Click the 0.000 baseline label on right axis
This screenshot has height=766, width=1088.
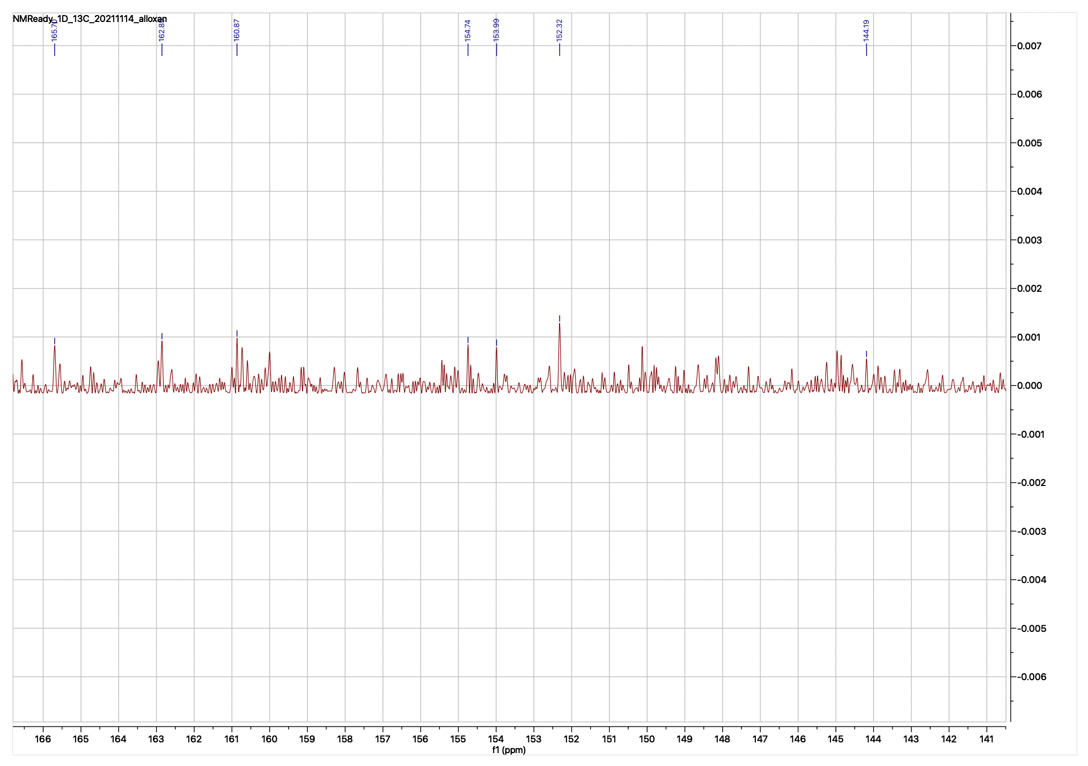1029,386
